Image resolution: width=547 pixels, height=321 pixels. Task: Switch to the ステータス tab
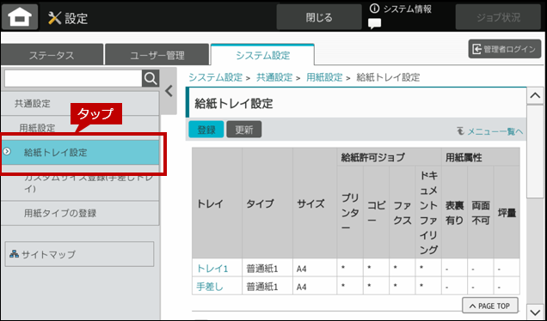pyautogui.click(x=52, y=55)
